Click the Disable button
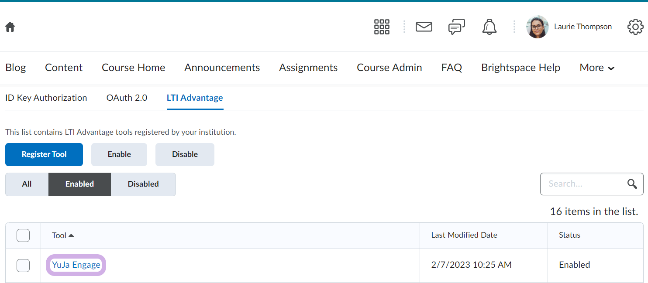Screen dimensions: 648x283 pyautogui.click(x=185, y=154)
